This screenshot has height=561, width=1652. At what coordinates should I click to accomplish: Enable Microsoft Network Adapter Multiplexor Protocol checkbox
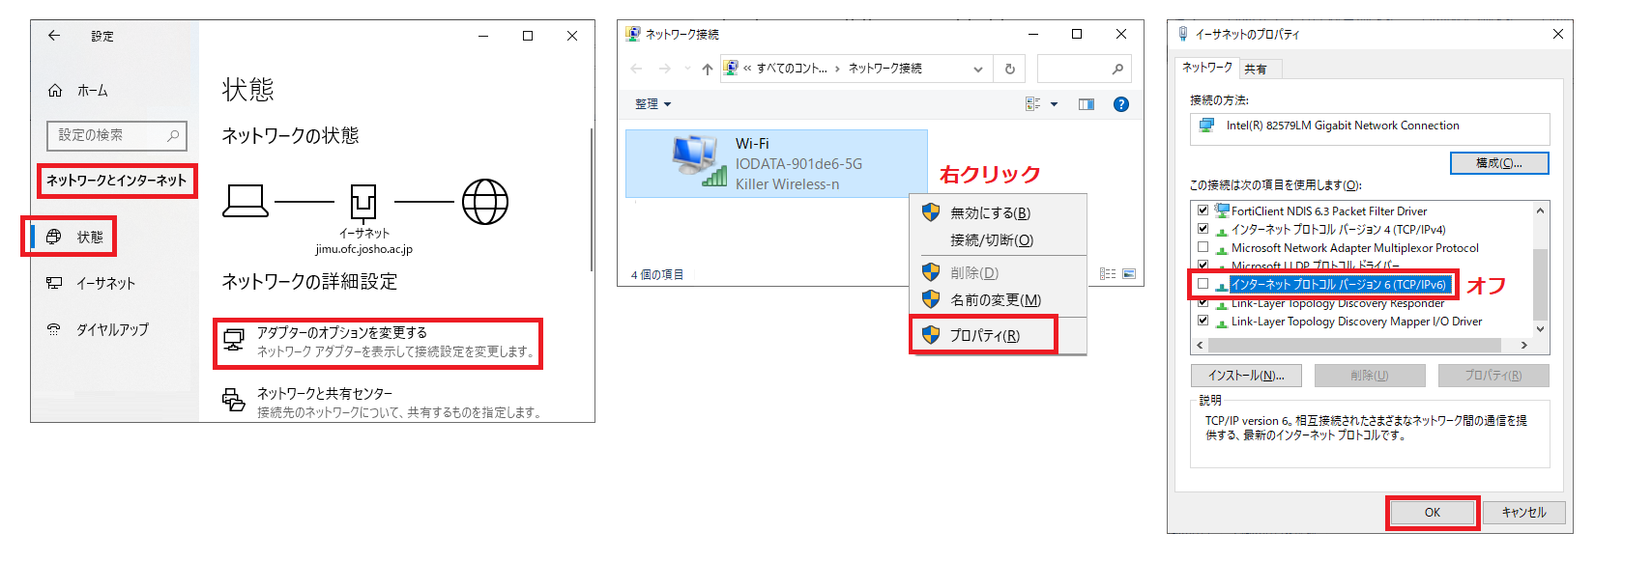[1203, 247]
